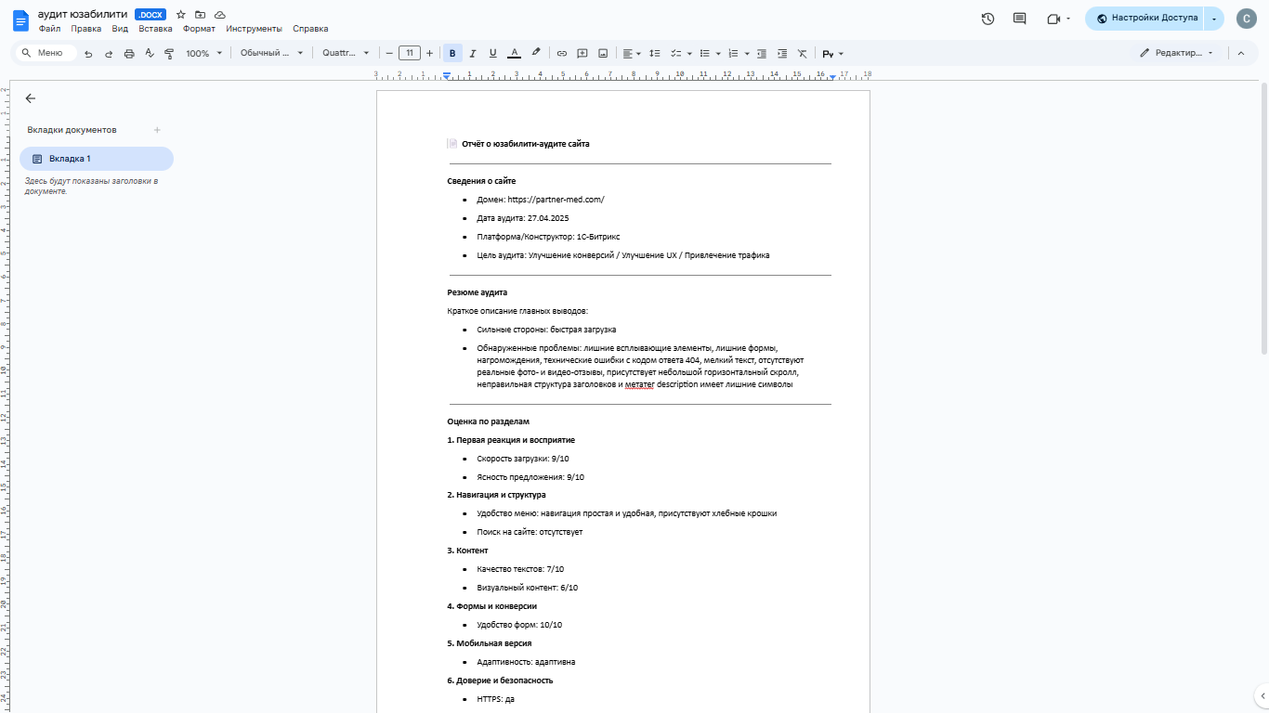Click the Underline icon

click(x=492, y=53)
